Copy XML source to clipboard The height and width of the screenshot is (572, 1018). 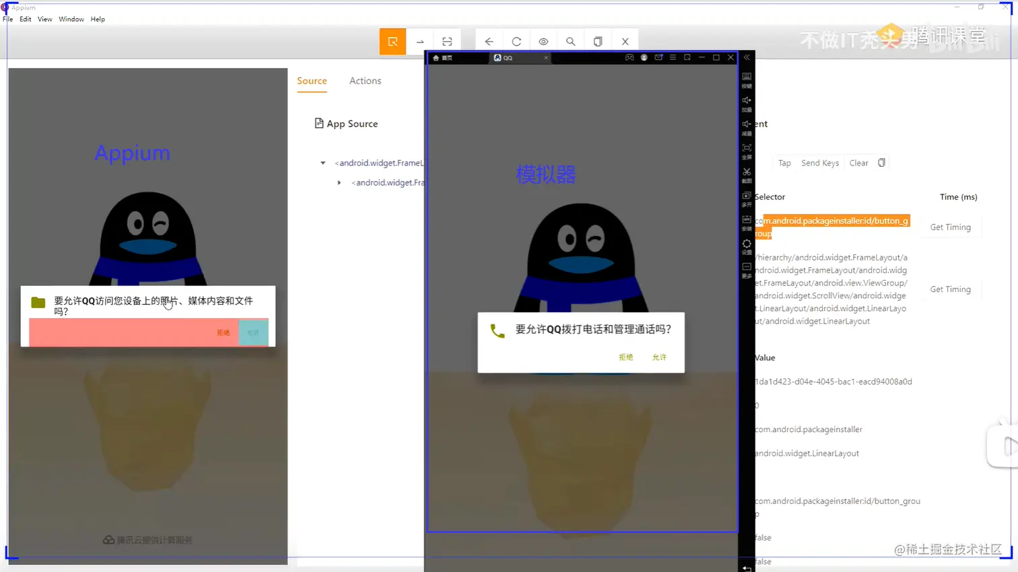[x=598, y=42]
